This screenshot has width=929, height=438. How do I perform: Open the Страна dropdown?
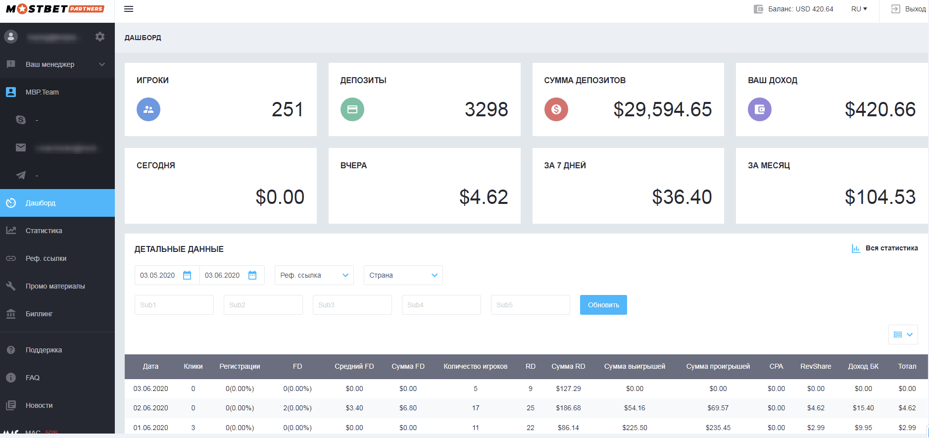coord(403,275)
